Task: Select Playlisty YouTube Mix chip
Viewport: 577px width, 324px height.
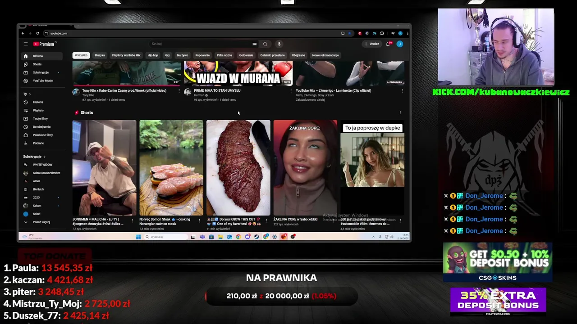Action: click(x=126, y=55)
